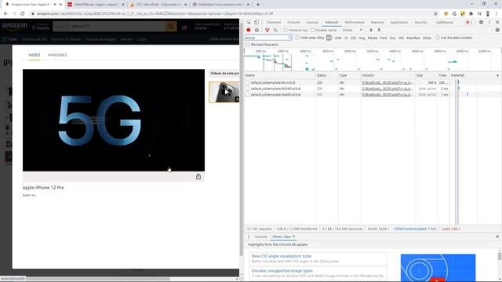Open the Chrome extensions puzzle icon
Image resolution: width=502 pixels, height=282 pixels.
click(x=471, y=14)
